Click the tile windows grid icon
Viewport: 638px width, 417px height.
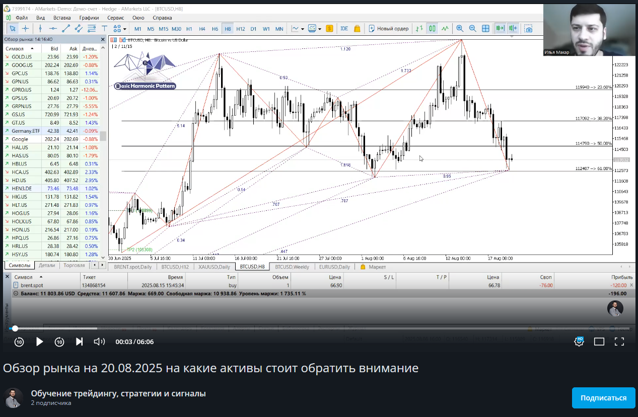point(485,29)
